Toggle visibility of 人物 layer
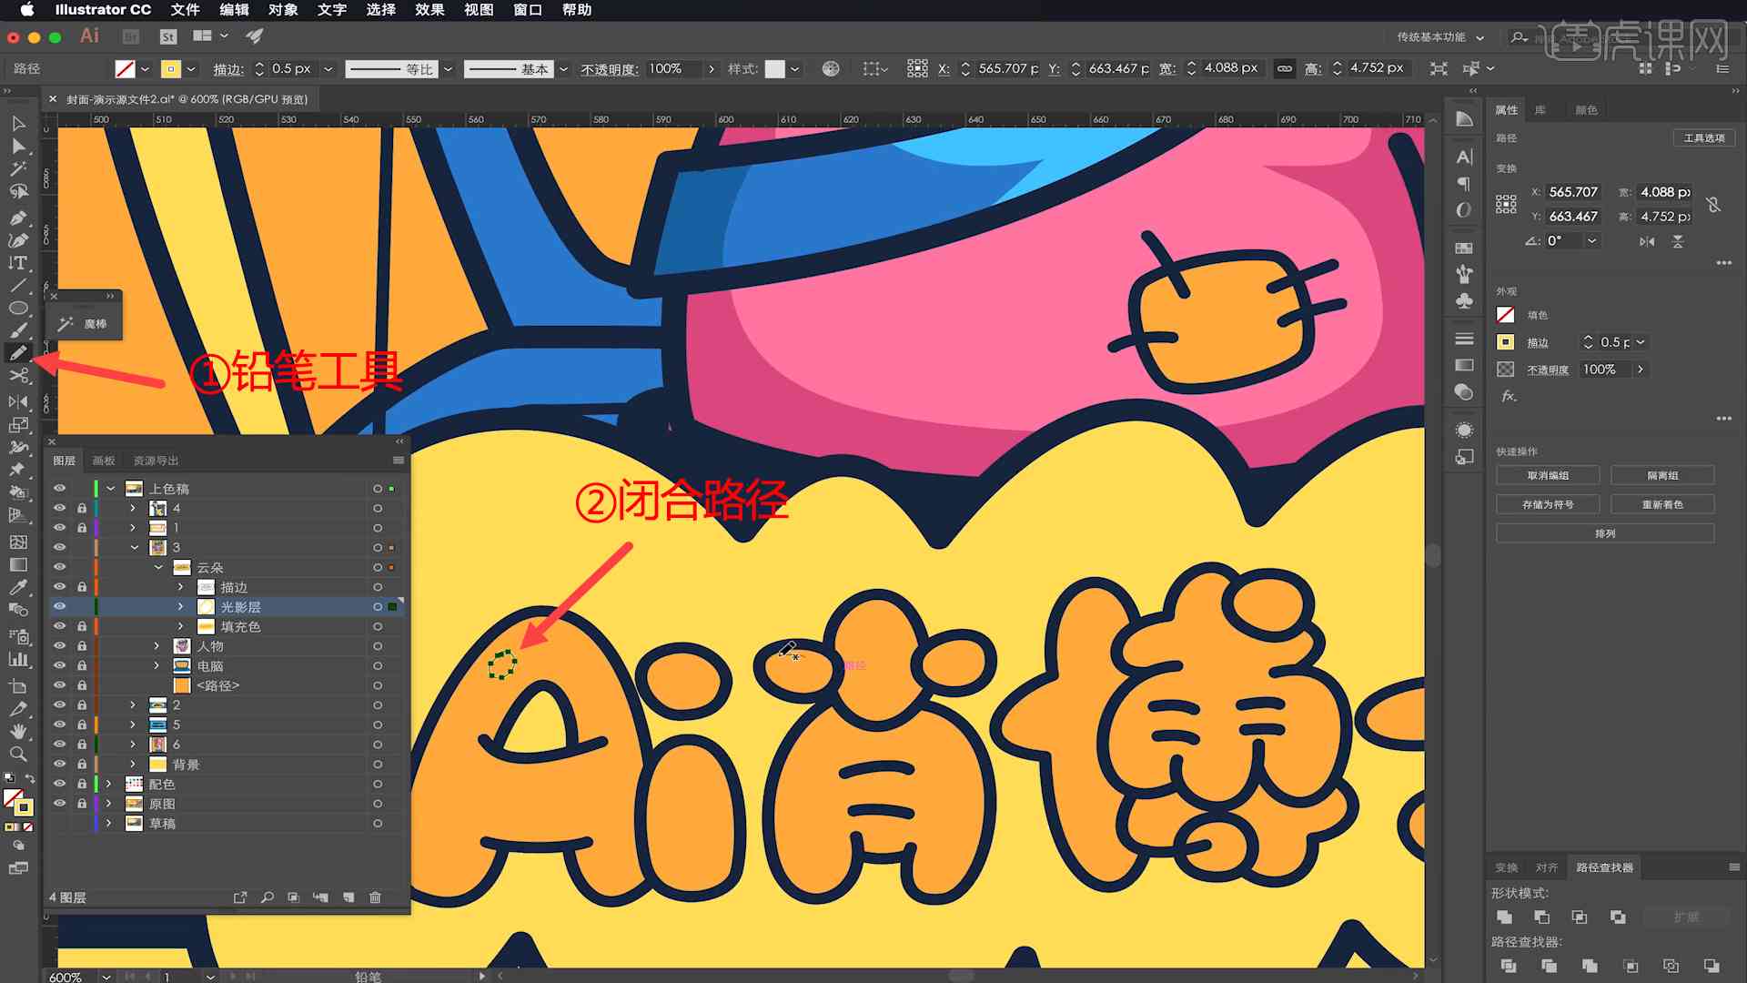The width and height of the screenshot is (1747, 983). 57,644
